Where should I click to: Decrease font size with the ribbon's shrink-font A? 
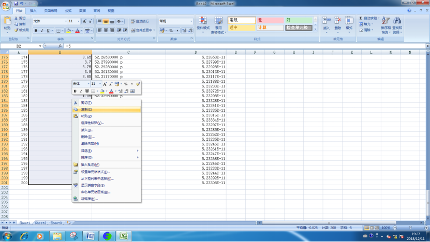90,21
